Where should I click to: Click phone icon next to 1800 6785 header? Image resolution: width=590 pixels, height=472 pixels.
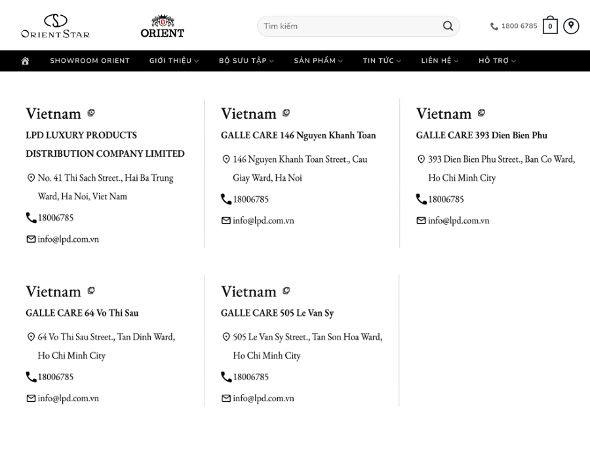[x=494, y=26]
